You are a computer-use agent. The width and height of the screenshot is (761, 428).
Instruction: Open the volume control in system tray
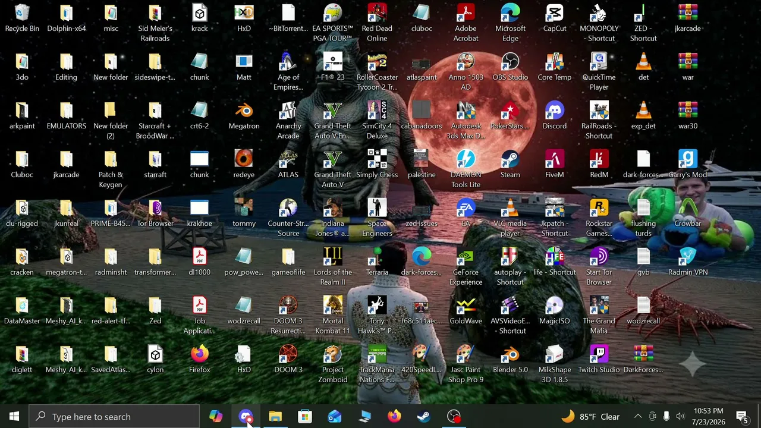pos(680,417)
